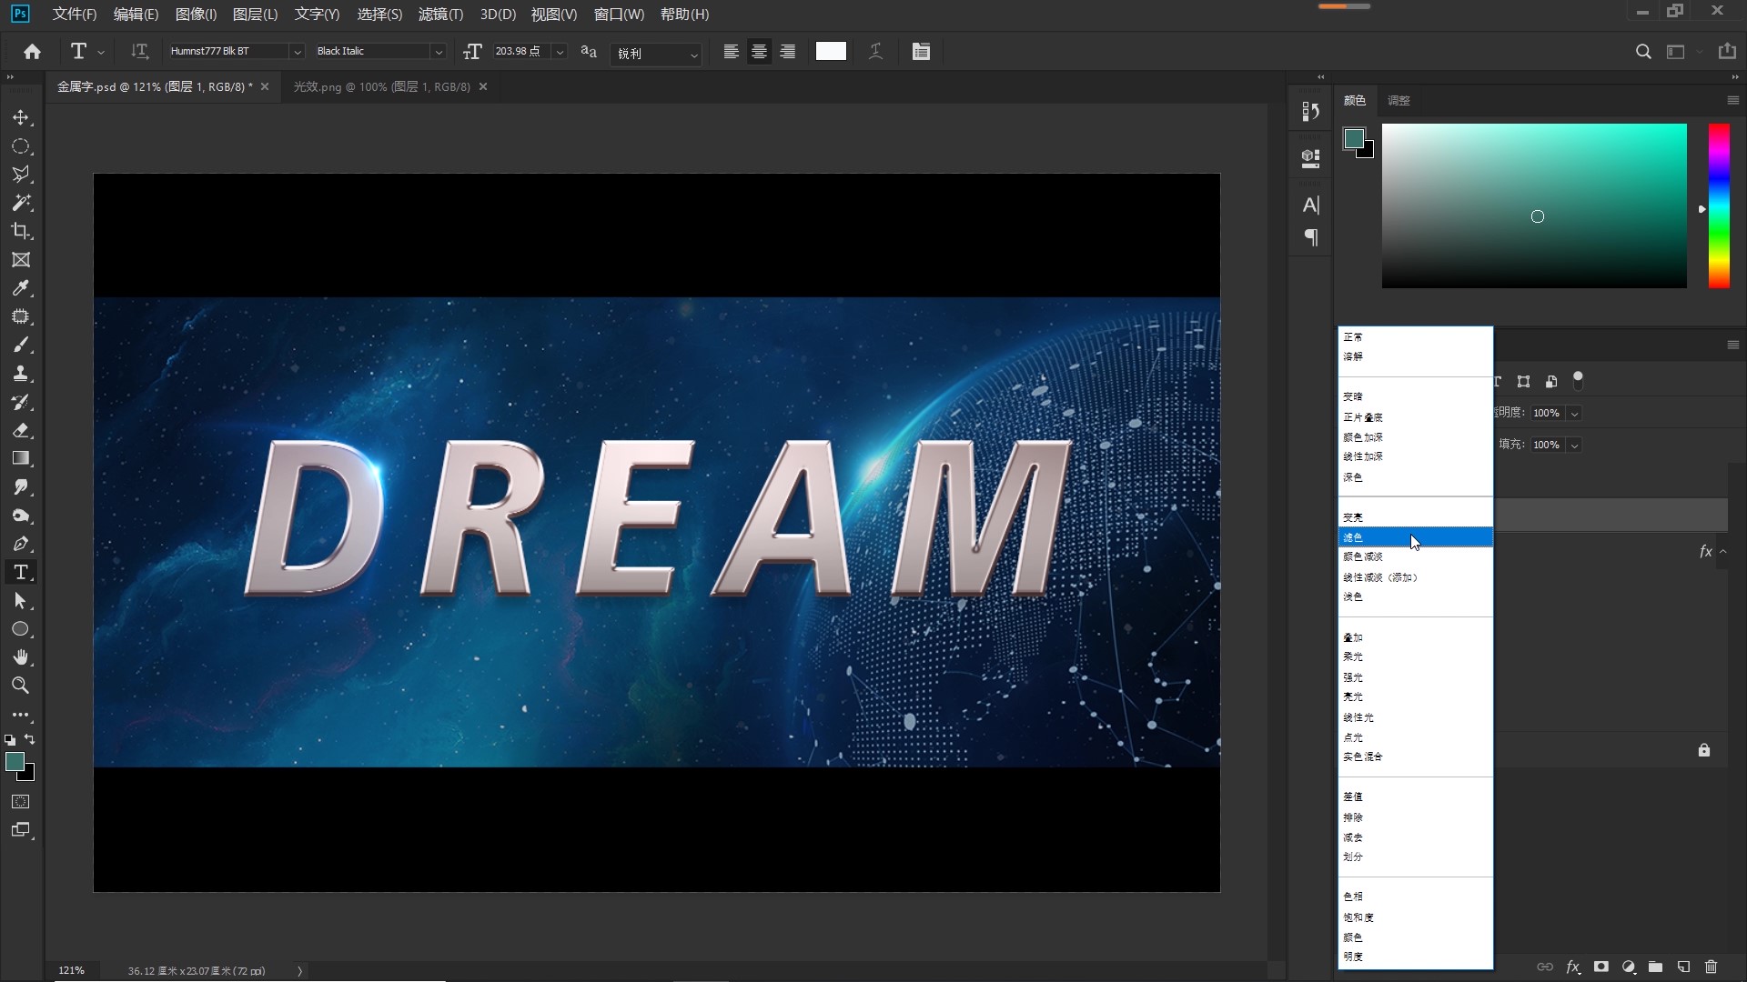Select the Zoom tool
This screenshot has width=1747, height=982.
click(x=21, y=686)
